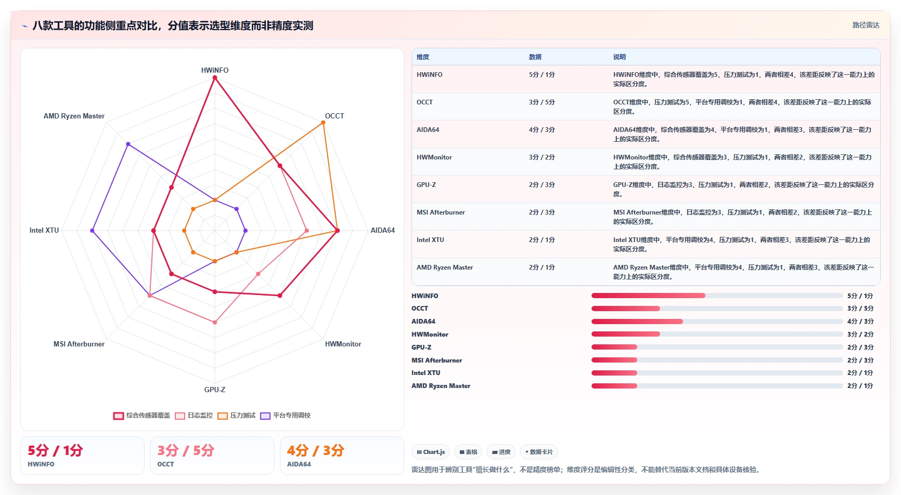Click the GPU-Z label in the progress list
901x495 pixels.
click(421, 347)
